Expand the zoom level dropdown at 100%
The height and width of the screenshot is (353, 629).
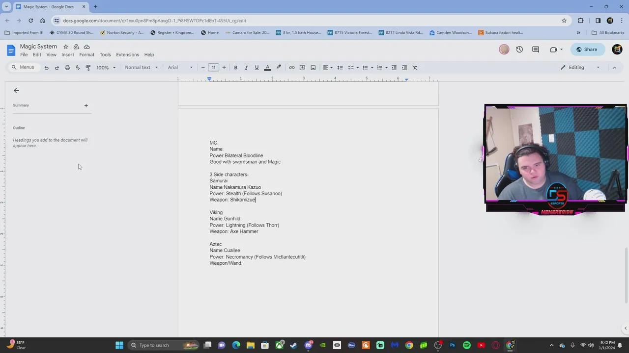point(104,67)
